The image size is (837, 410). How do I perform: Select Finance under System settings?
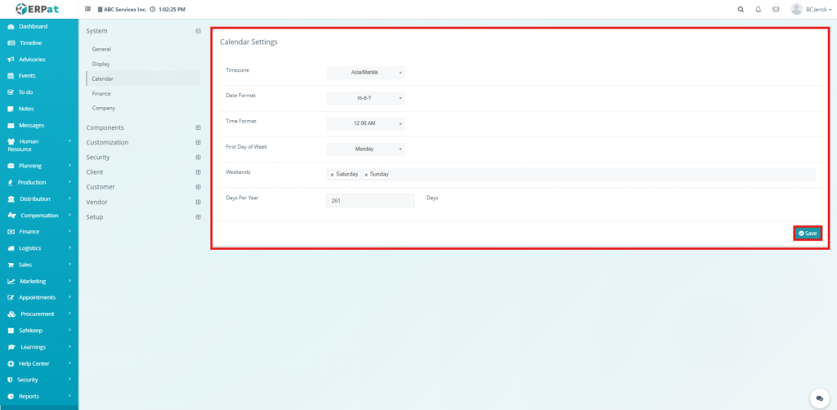click(101, 93)
